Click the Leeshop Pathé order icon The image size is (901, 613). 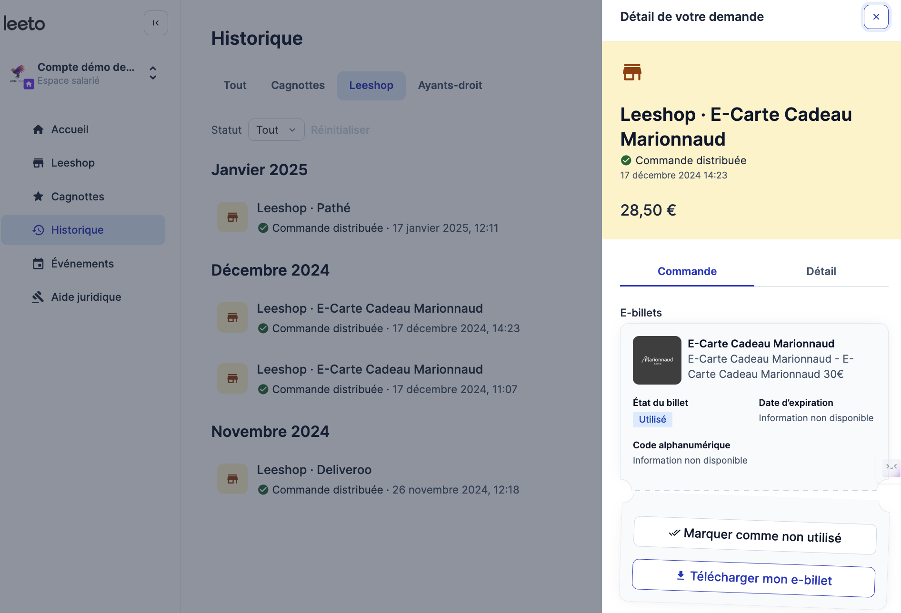click(232, 218)
